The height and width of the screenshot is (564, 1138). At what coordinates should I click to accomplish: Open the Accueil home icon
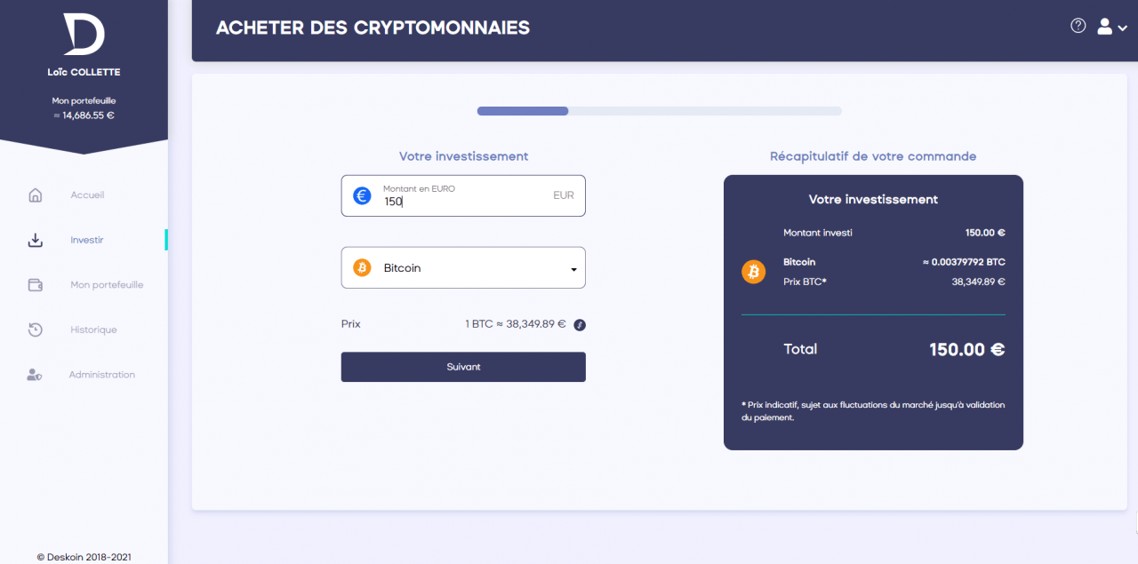coord(35,195)
